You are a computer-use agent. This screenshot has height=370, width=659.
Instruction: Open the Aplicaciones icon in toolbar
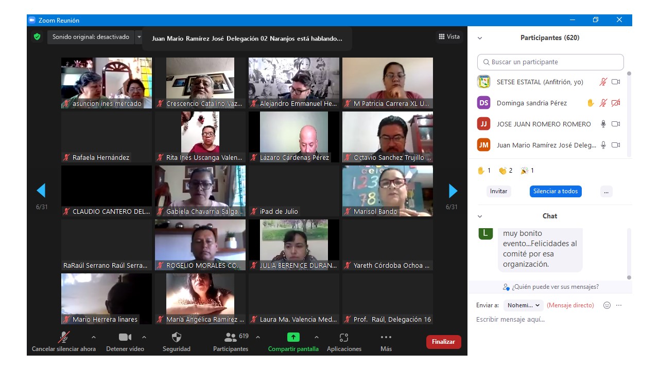pos(344,338)
